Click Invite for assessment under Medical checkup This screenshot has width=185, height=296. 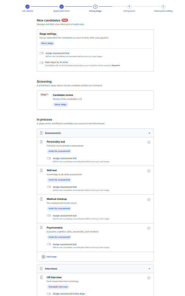click(x=59, y=209)
